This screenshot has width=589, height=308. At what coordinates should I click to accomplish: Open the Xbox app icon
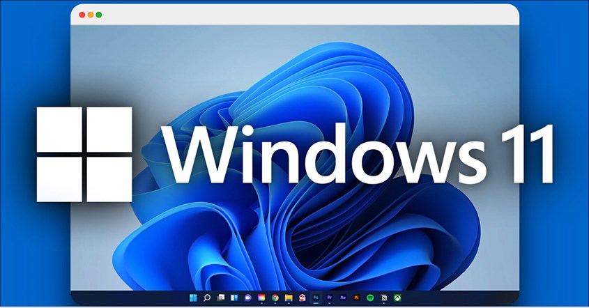397,298
